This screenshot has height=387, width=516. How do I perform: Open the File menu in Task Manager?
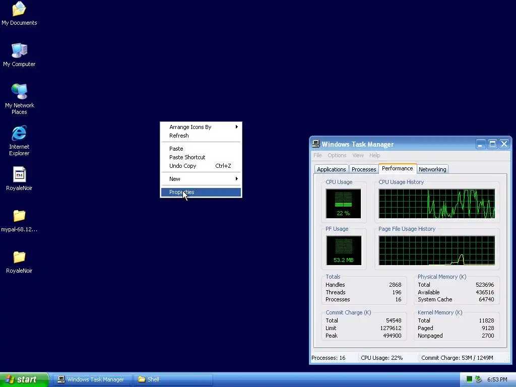point(317,155)
